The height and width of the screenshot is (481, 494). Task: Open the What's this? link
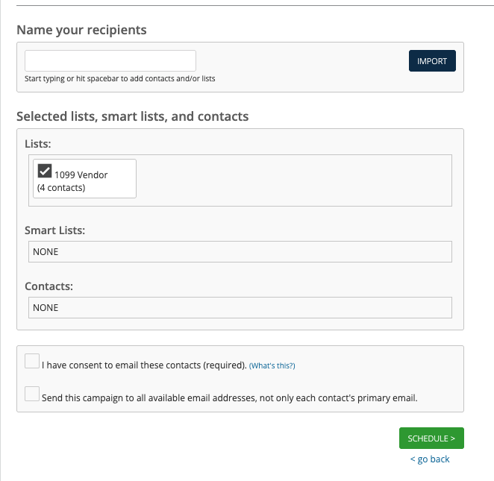click(272, 366)
